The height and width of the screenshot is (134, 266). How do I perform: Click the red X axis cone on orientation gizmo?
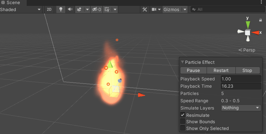255,32
